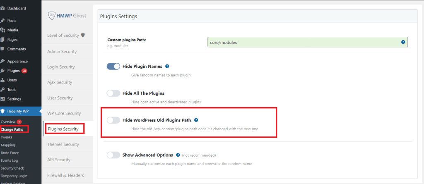Viewport: 424px width, 184px height.
Task: Click the HMWP Ghost logo shield
Action: click(x=51, y=16)
